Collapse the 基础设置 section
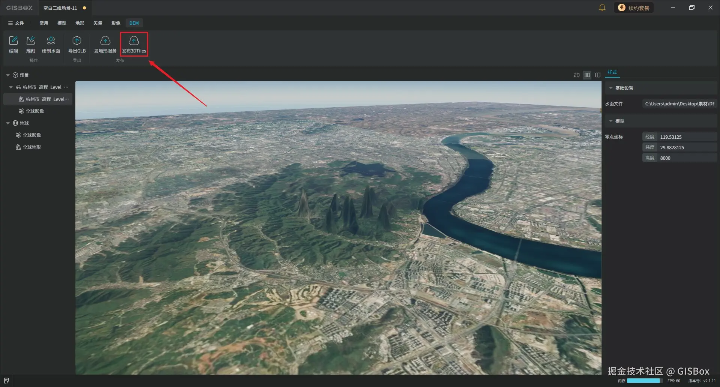Viewport: 720px width, 387px height. (611, 88)
